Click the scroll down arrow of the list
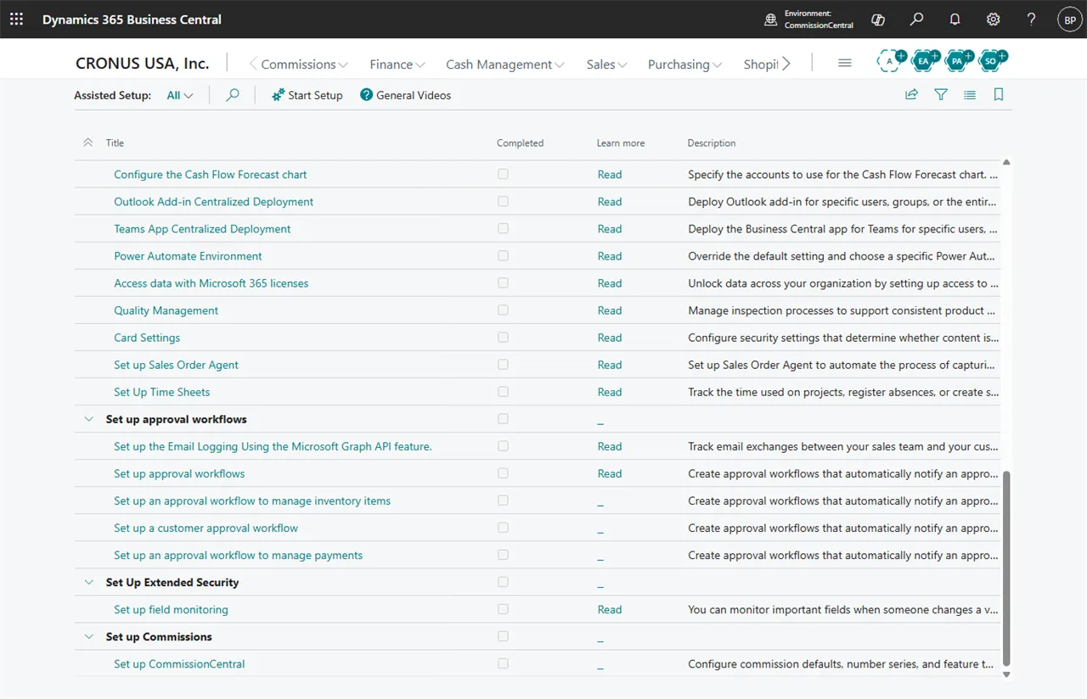Image resolution: width=1087 pixels, height=699 pixels. 1007,674
